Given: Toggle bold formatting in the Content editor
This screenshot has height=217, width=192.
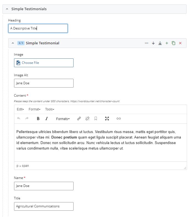Looking at the screenshot, I should pyautogui.click(x=38, y=119).
